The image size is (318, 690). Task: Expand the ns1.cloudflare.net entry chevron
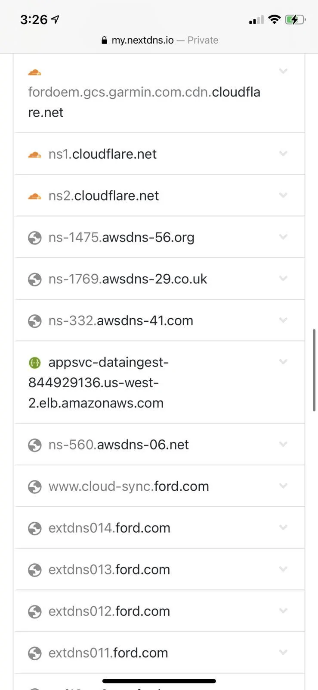(x=283, y=154)
